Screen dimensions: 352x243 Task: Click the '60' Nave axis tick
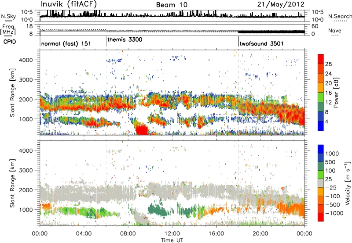pos(315,26)
